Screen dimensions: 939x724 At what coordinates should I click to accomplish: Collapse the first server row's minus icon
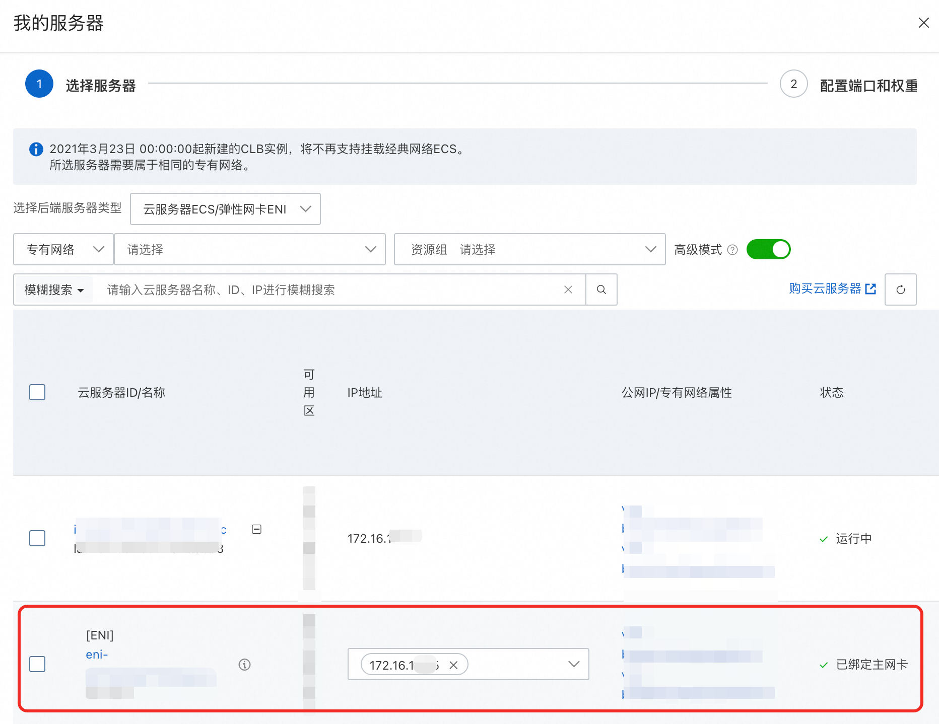(256, 529)
